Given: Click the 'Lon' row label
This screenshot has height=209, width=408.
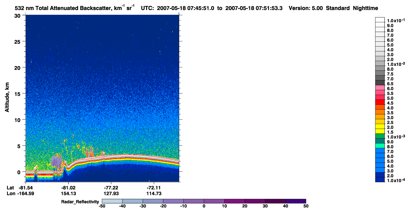Looking at the screenshot, I should point(10,194).
